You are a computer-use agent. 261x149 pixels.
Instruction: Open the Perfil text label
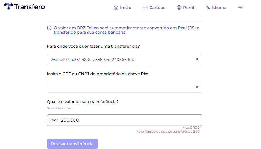[x=188, y=8]
